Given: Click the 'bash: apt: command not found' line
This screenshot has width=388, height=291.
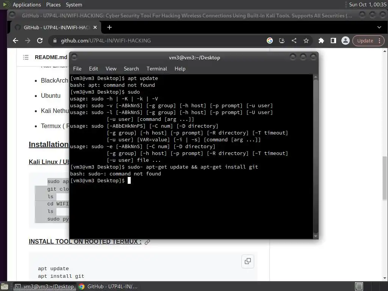Looking at the screenshot, I should coord(112,85).
